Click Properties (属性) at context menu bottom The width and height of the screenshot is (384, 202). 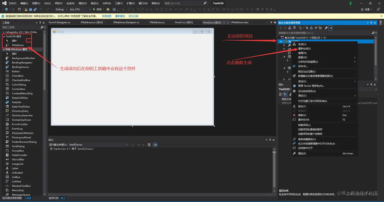(325, 153)
